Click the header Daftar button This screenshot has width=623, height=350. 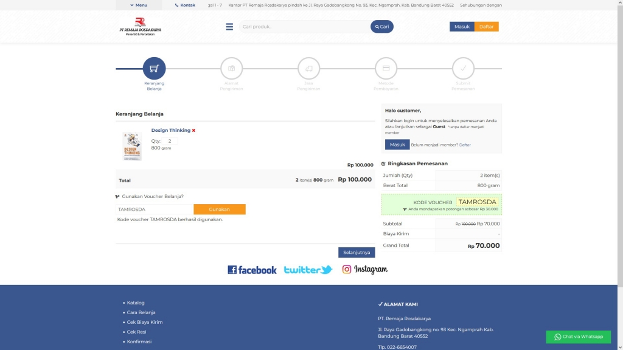tap(486, 27)
